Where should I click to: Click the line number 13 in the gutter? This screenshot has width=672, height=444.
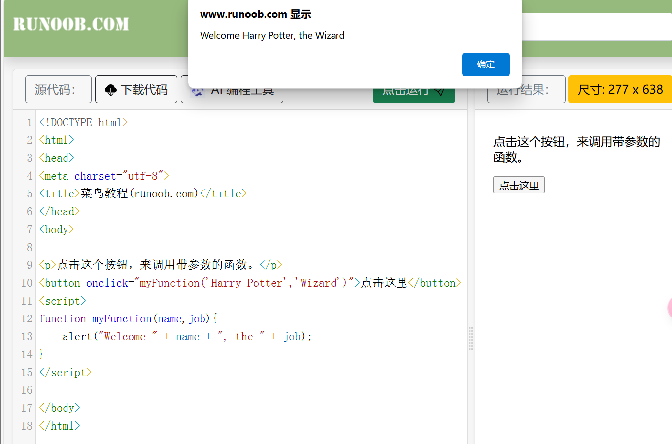point(26,336)
